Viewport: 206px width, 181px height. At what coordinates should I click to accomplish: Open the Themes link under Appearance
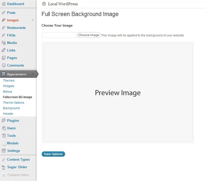pyautogui.click(x=9, y=80)
